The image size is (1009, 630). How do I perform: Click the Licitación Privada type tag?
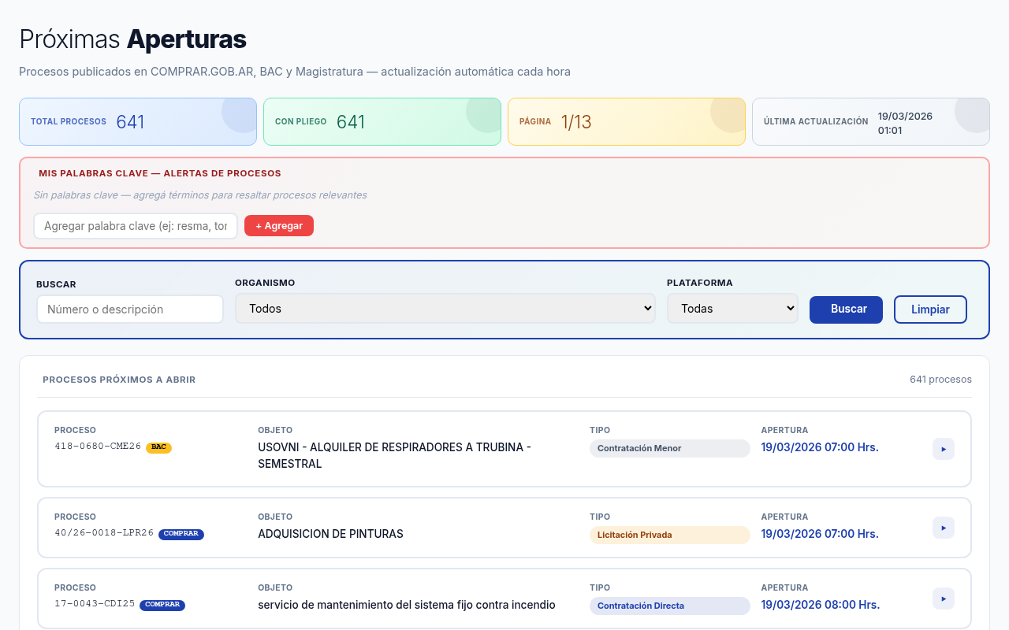coord(670,535)
